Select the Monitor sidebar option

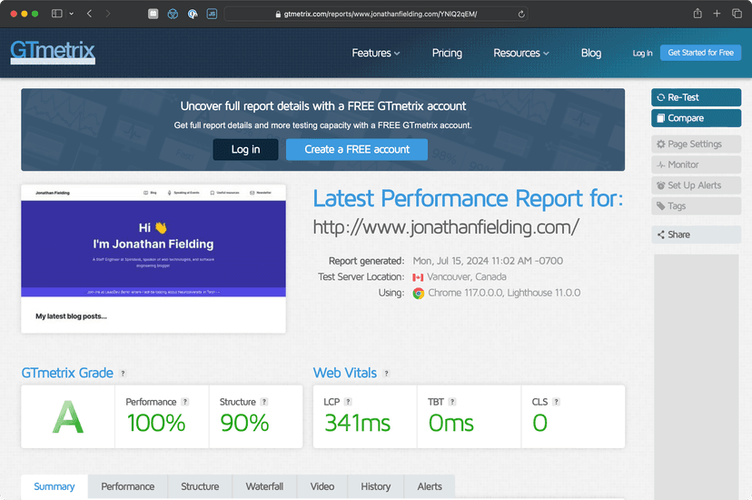click(x=696, y=165)
